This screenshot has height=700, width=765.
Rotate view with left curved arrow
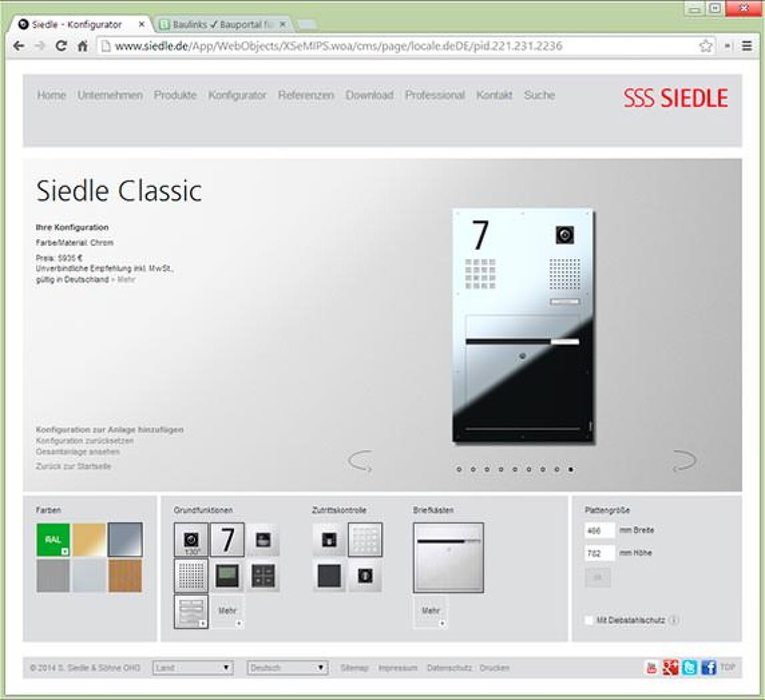[x=361, y=461]
